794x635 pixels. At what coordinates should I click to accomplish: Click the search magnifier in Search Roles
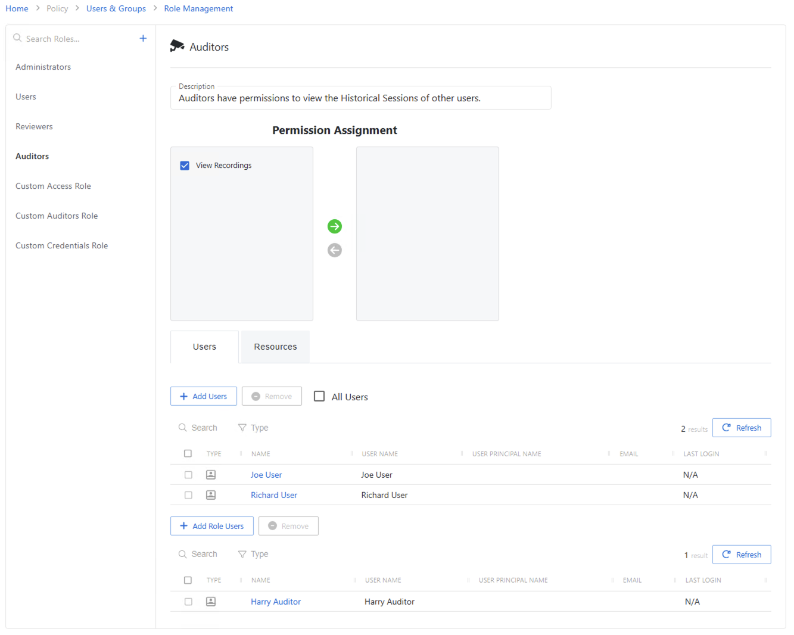(x=18, y=38)
